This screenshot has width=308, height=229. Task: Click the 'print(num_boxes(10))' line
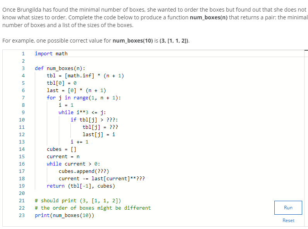pos(65,215)
